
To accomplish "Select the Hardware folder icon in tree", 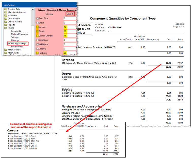I will pyautogui.click(x=6, y=15).
